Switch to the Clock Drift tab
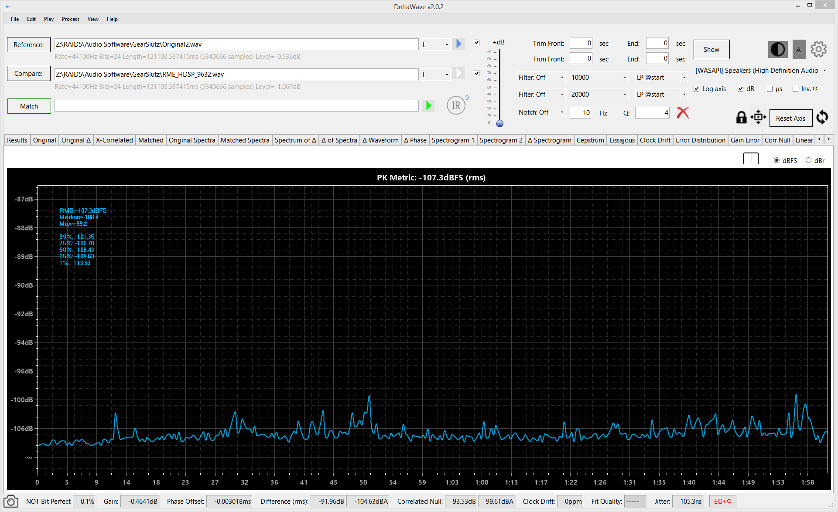 point(655,140)
